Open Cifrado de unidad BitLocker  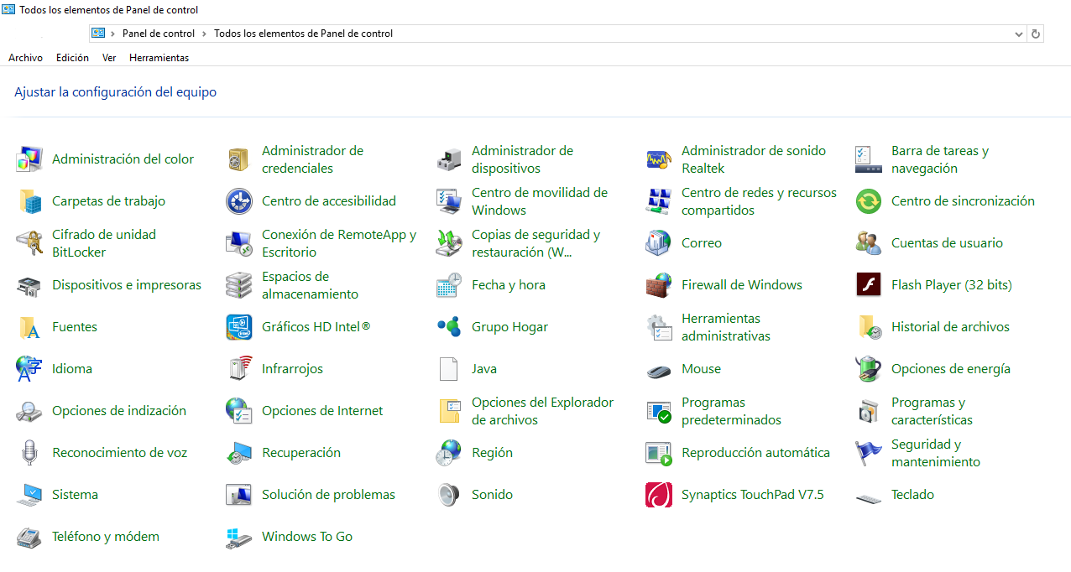[102, 242]
